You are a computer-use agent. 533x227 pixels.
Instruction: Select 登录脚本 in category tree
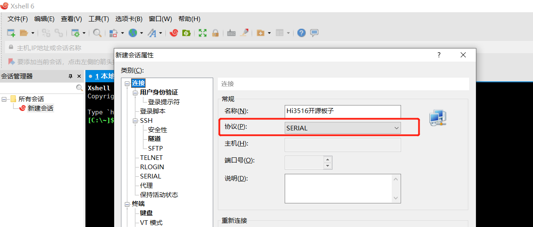[x=153, y=111]
